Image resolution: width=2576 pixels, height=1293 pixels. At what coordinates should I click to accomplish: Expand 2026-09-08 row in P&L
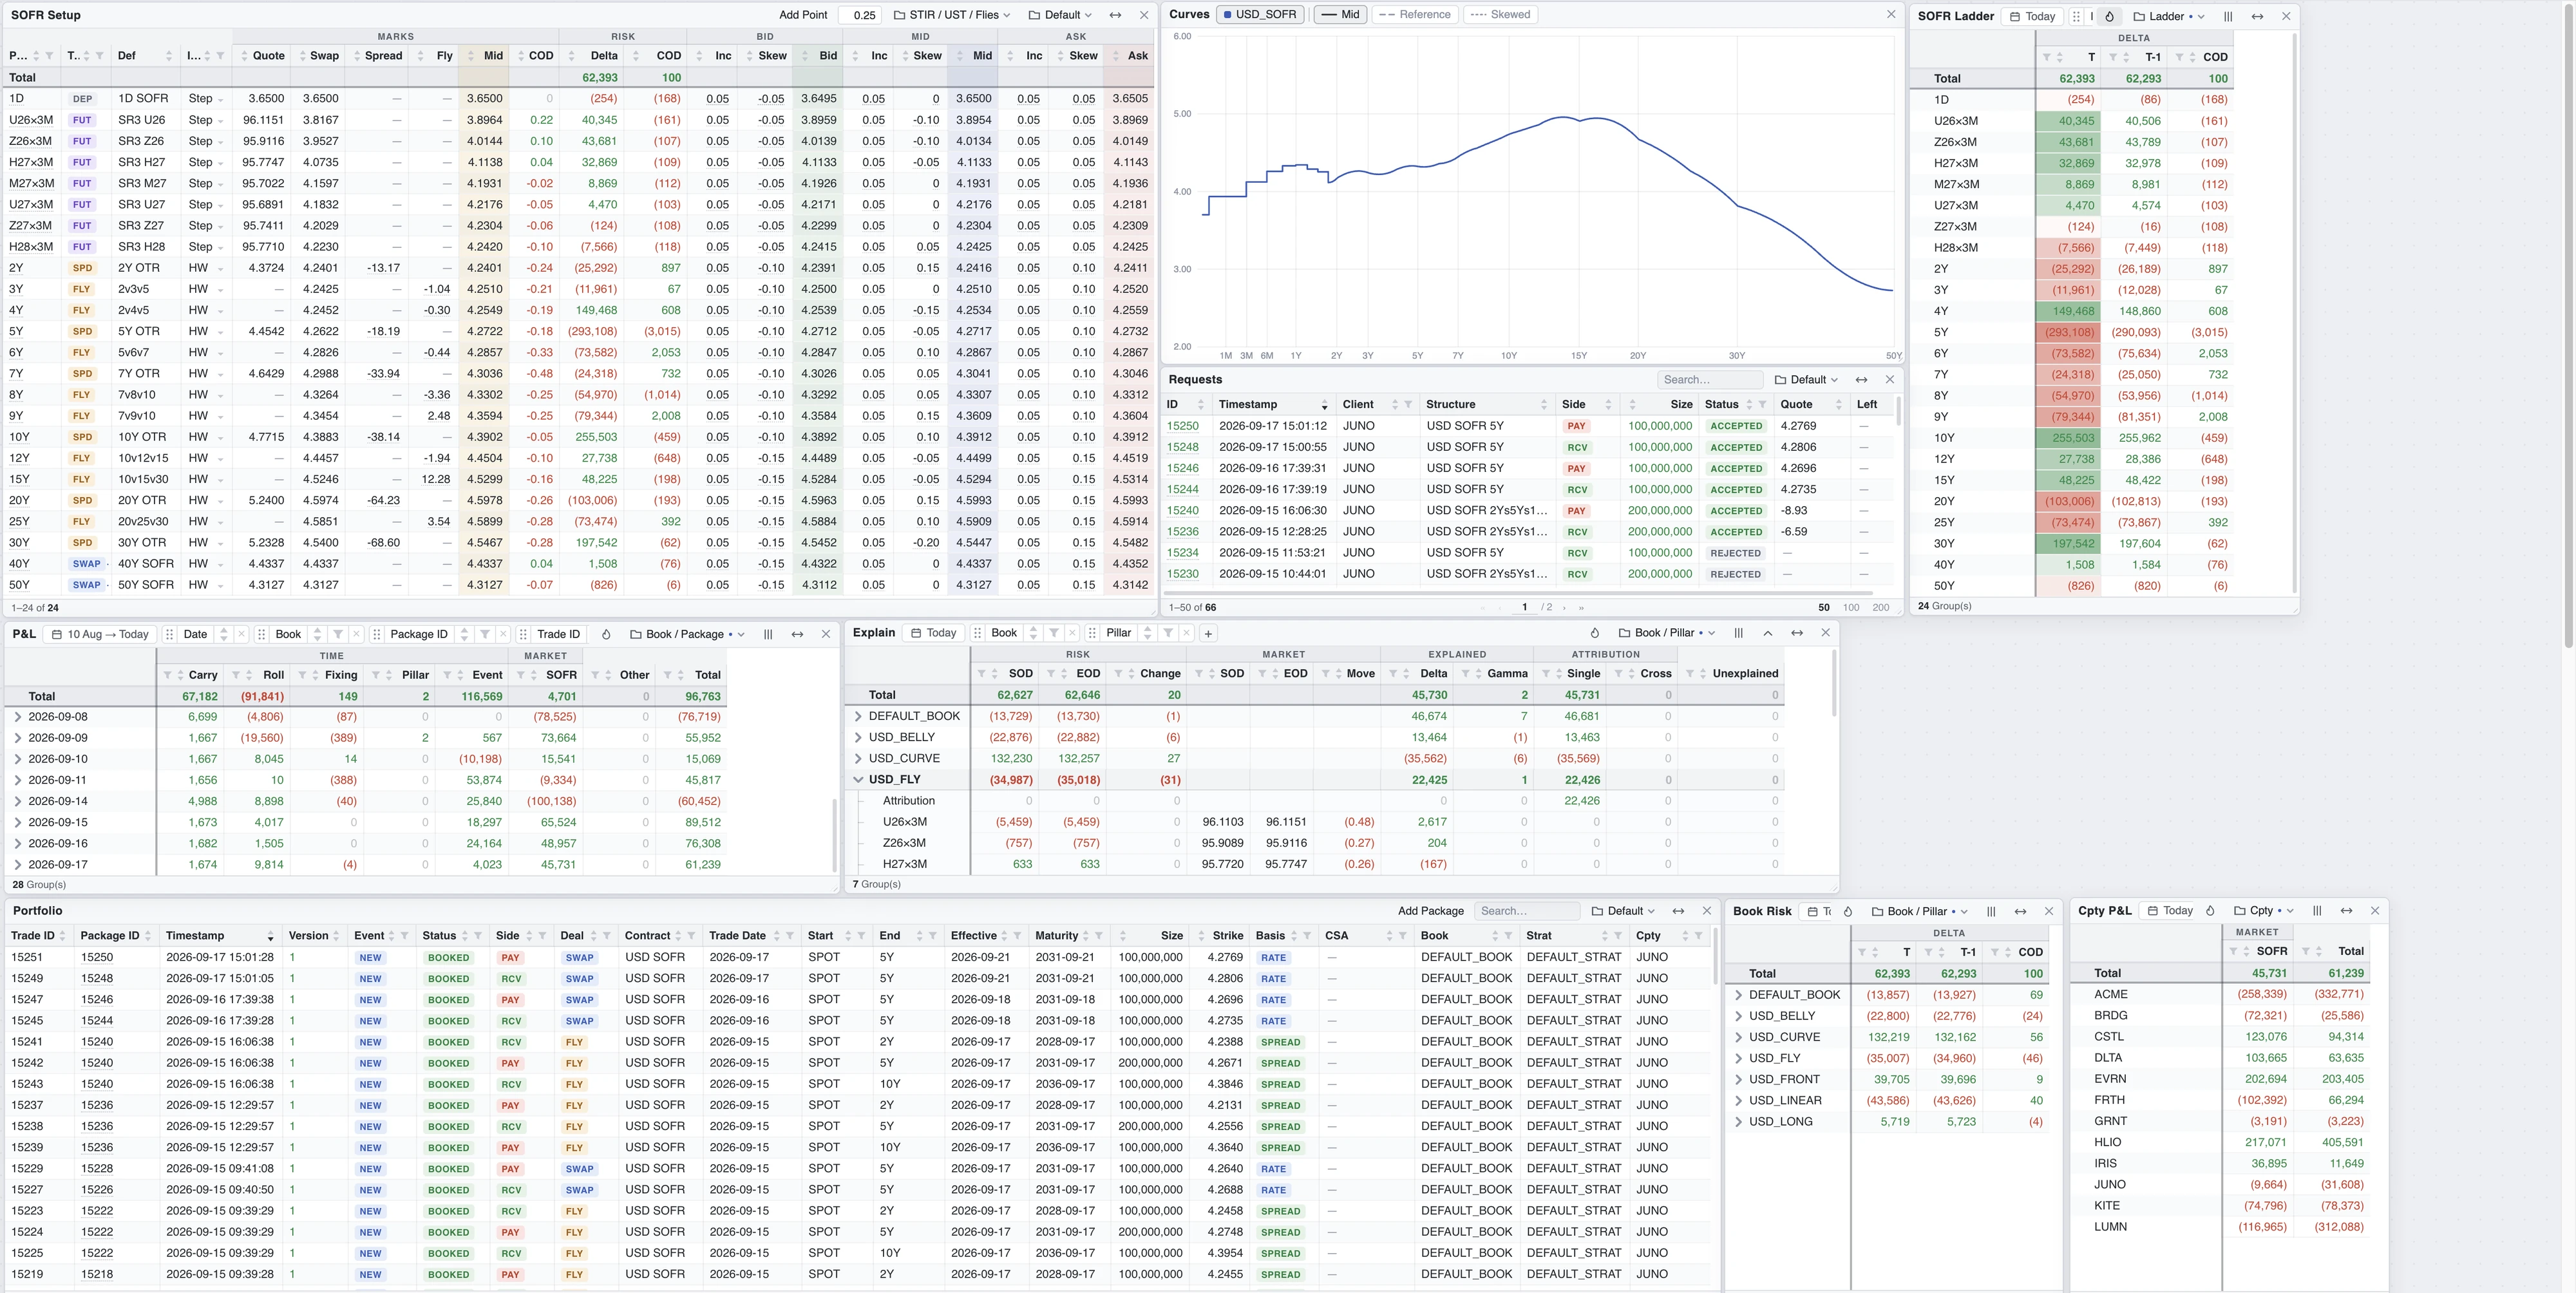(x=17, y=717)
